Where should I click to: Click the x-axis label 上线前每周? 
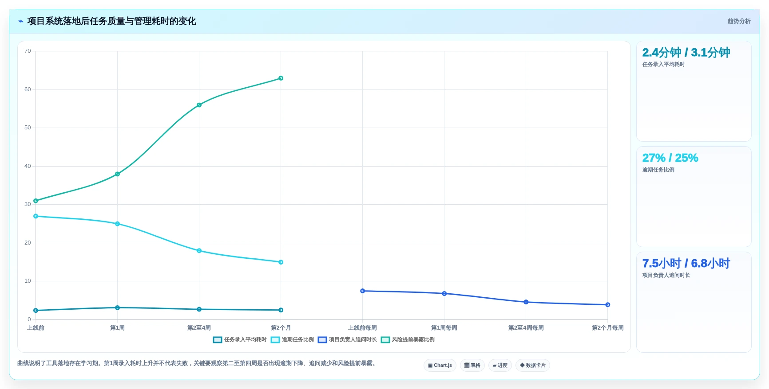coord(362,328)
